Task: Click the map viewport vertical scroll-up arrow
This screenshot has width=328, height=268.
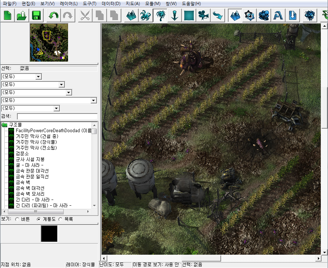Action: 324,26
